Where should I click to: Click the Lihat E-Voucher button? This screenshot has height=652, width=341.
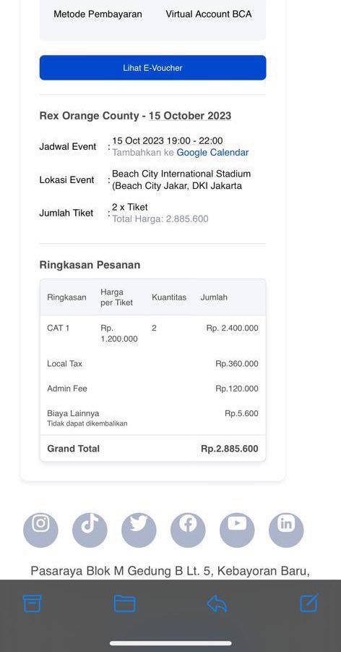pos(153,68)
